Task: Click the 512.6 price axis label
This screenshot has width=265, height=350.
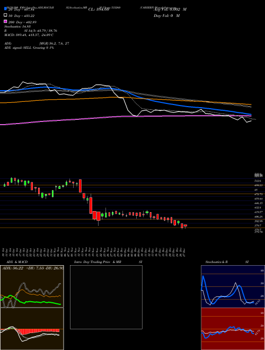Action: [259, 181]
